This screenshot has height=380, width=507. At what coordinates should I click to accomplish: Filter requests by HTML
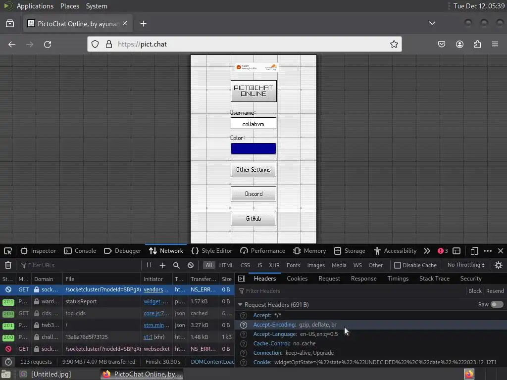click(x=226, y=265)
